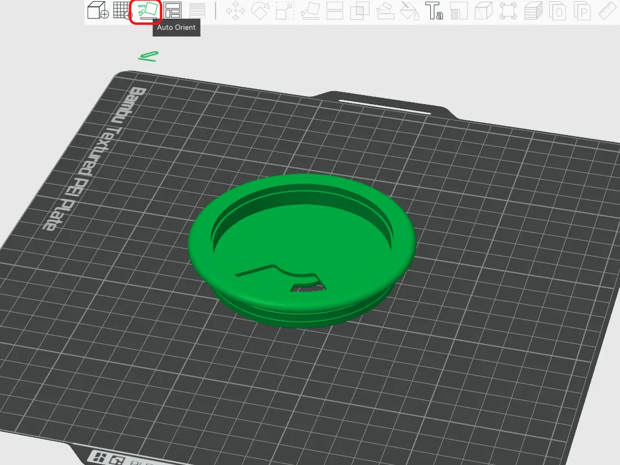The image size is (620, 465).
Task: Click the square with corner handles icon
Action: click(x=508, y=11)
